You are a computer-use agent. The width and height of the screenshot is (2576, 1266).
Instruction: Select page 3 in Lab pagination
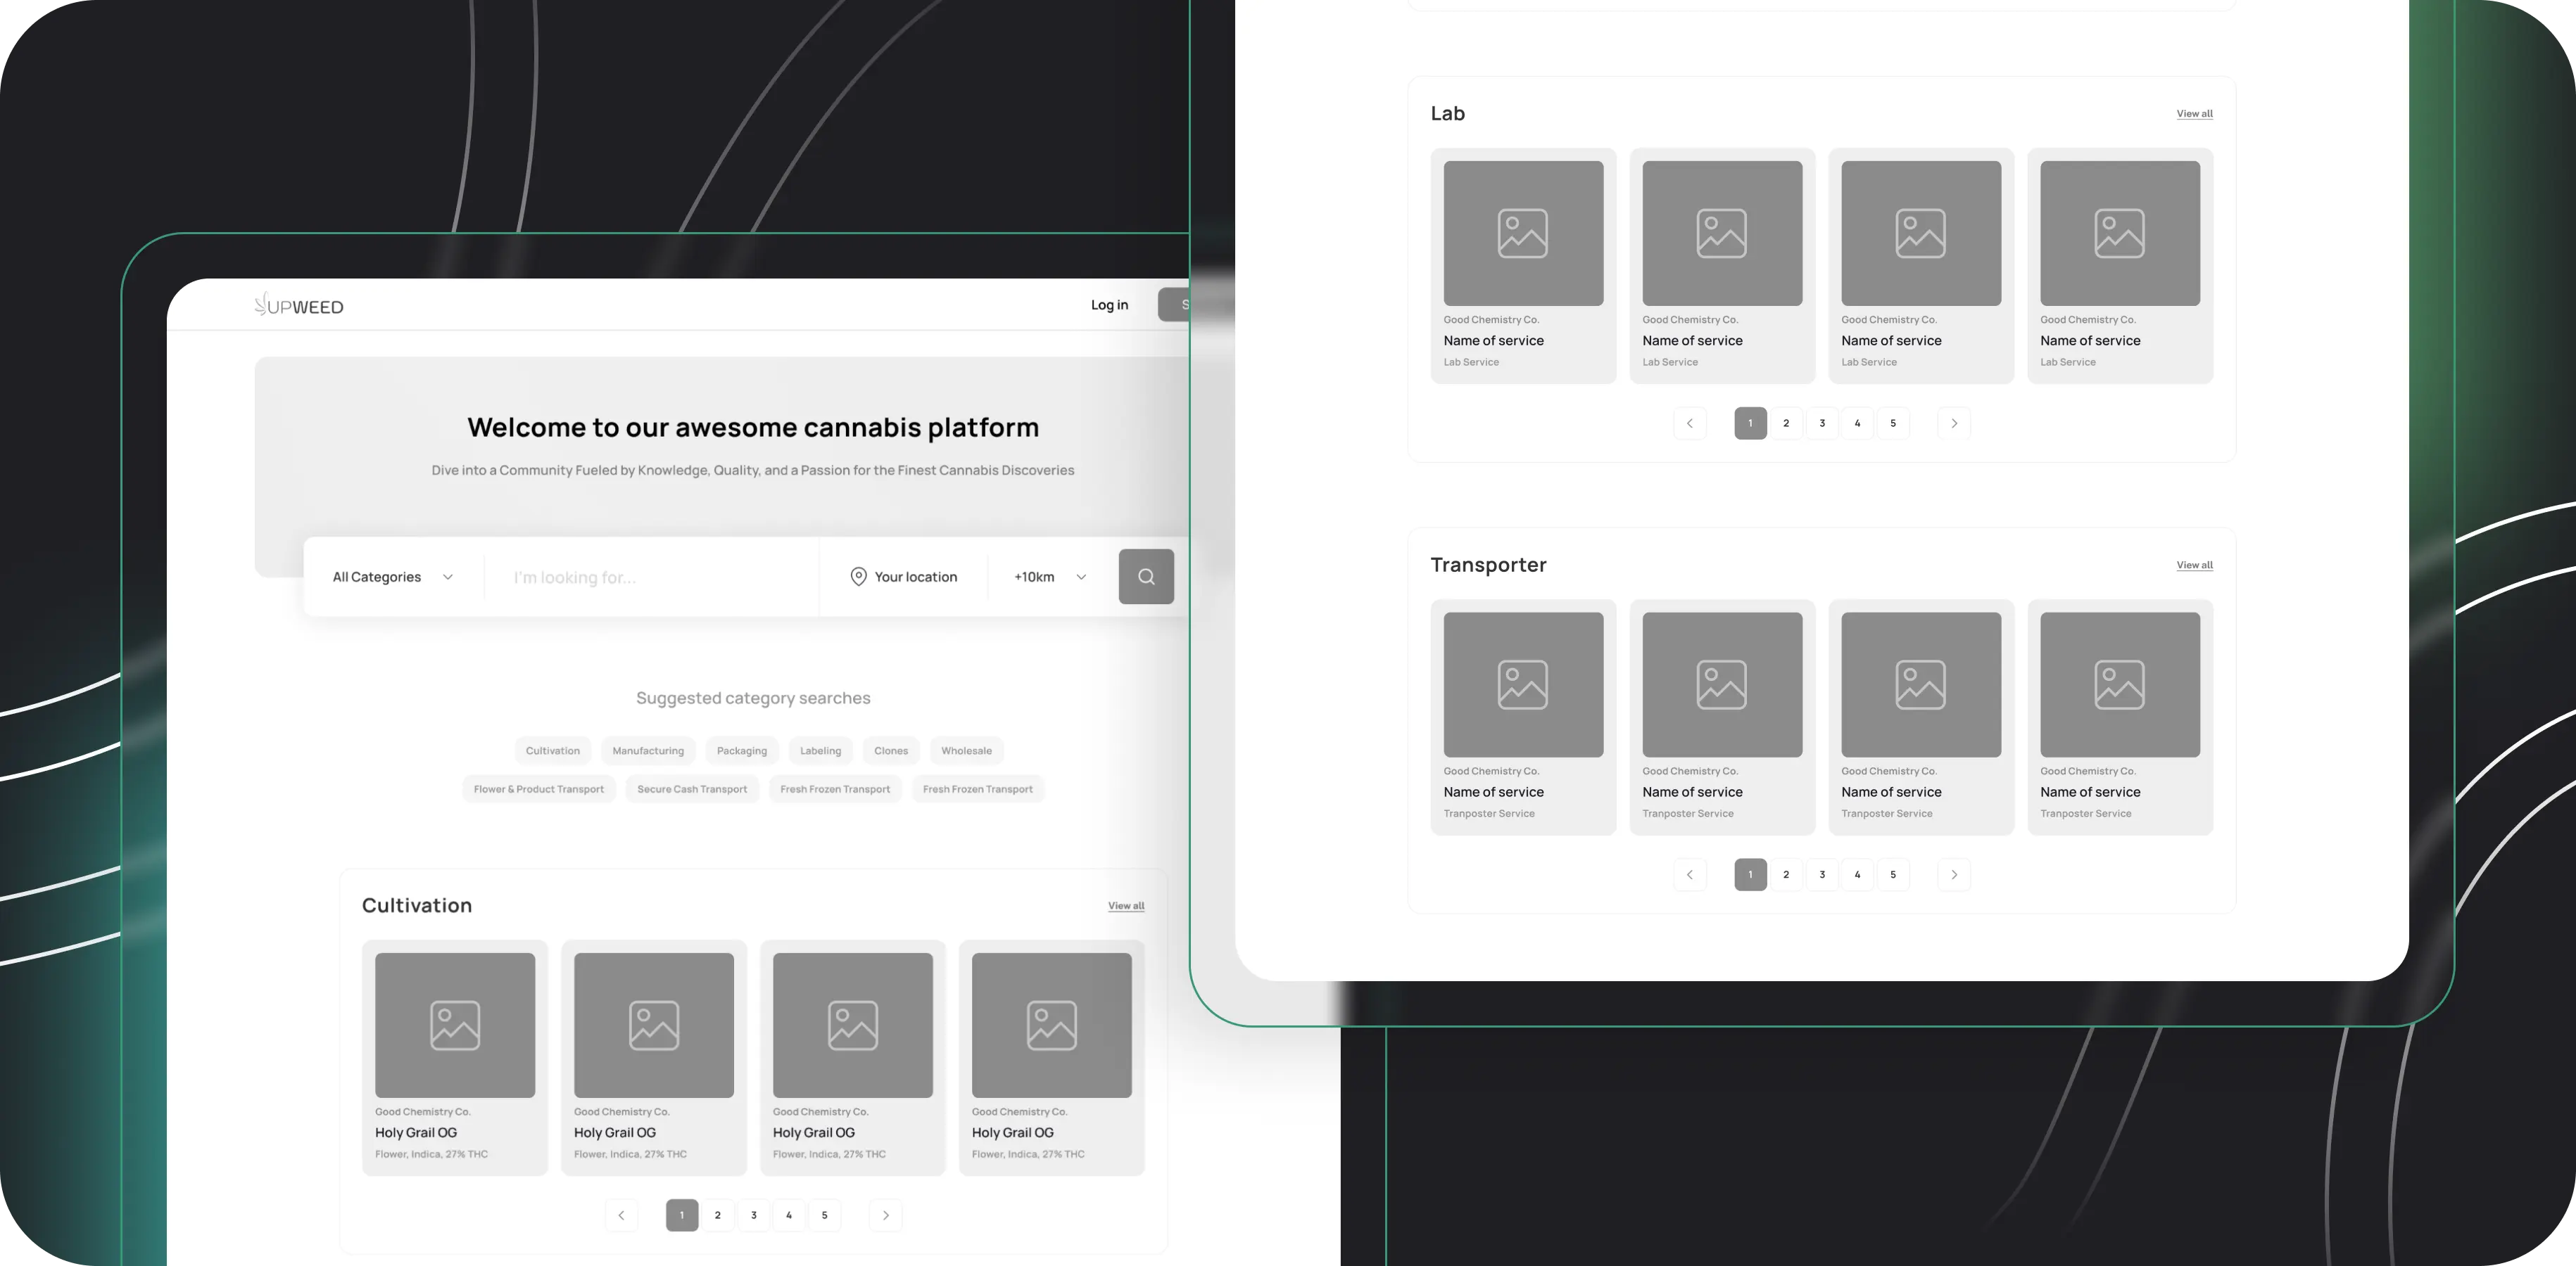pyautogui.click(x=1822, y=423)
